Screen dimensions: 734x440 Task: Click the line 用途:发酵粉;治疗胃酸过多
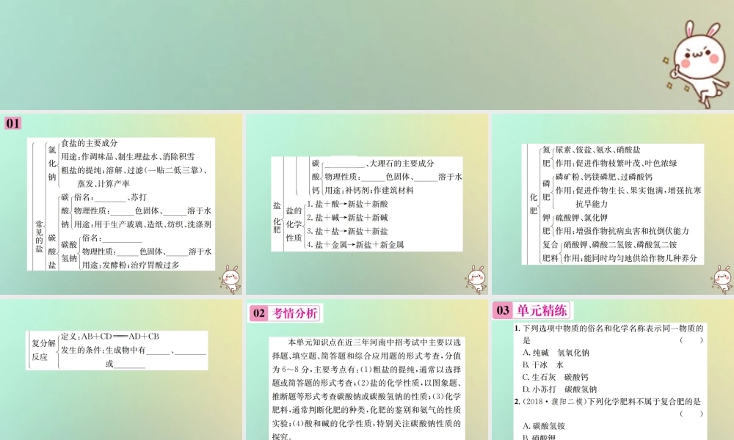(131, 265)
